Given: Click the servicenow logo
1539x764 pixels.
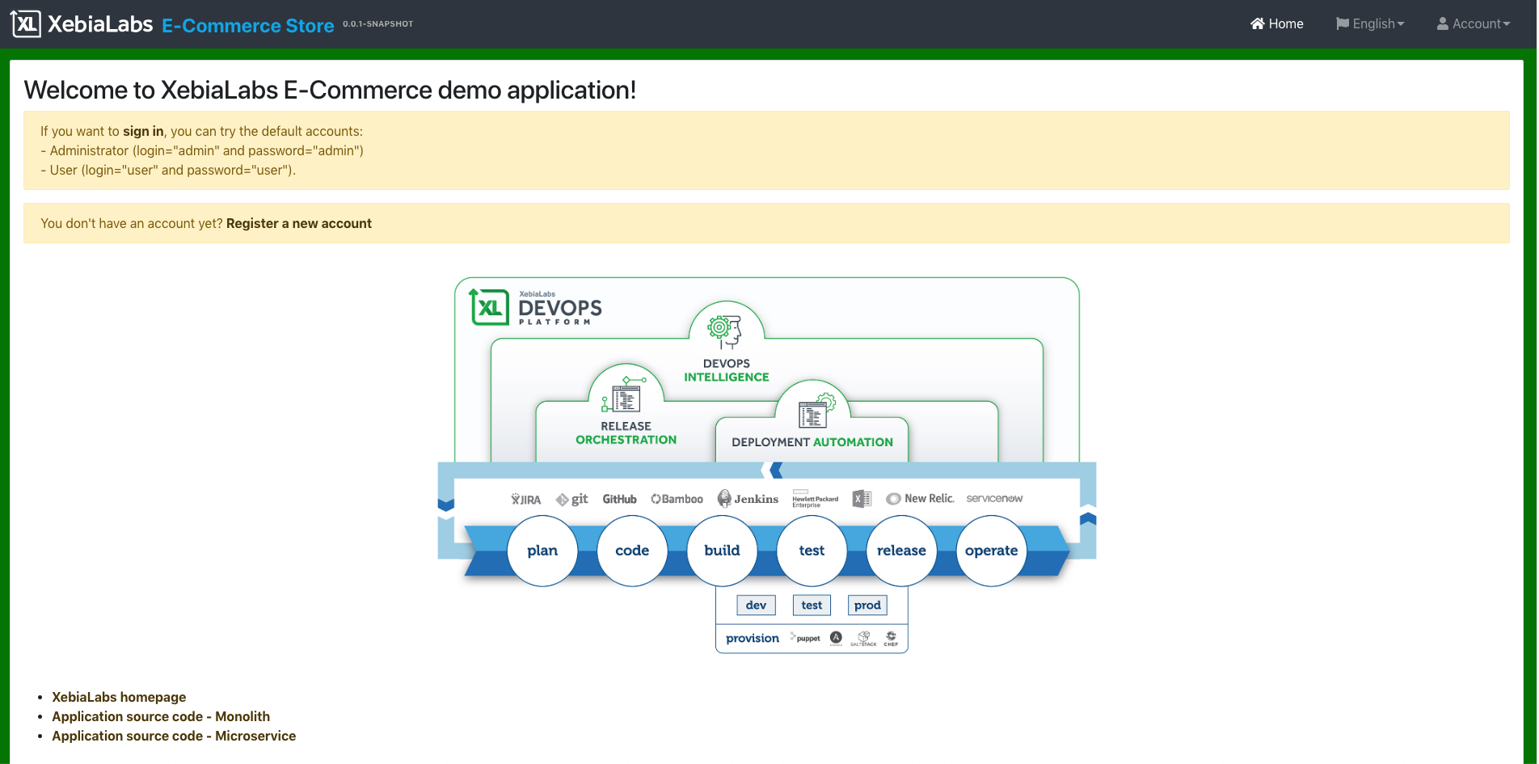Looking at the screenshot, I should coord(994,498).
